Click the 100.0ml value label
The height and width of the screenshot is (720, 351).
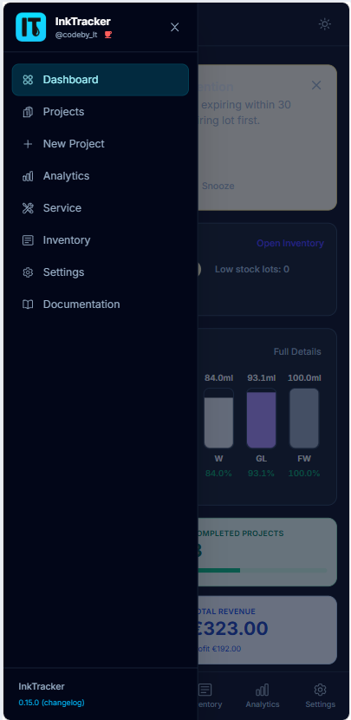[x=304, y=378]
